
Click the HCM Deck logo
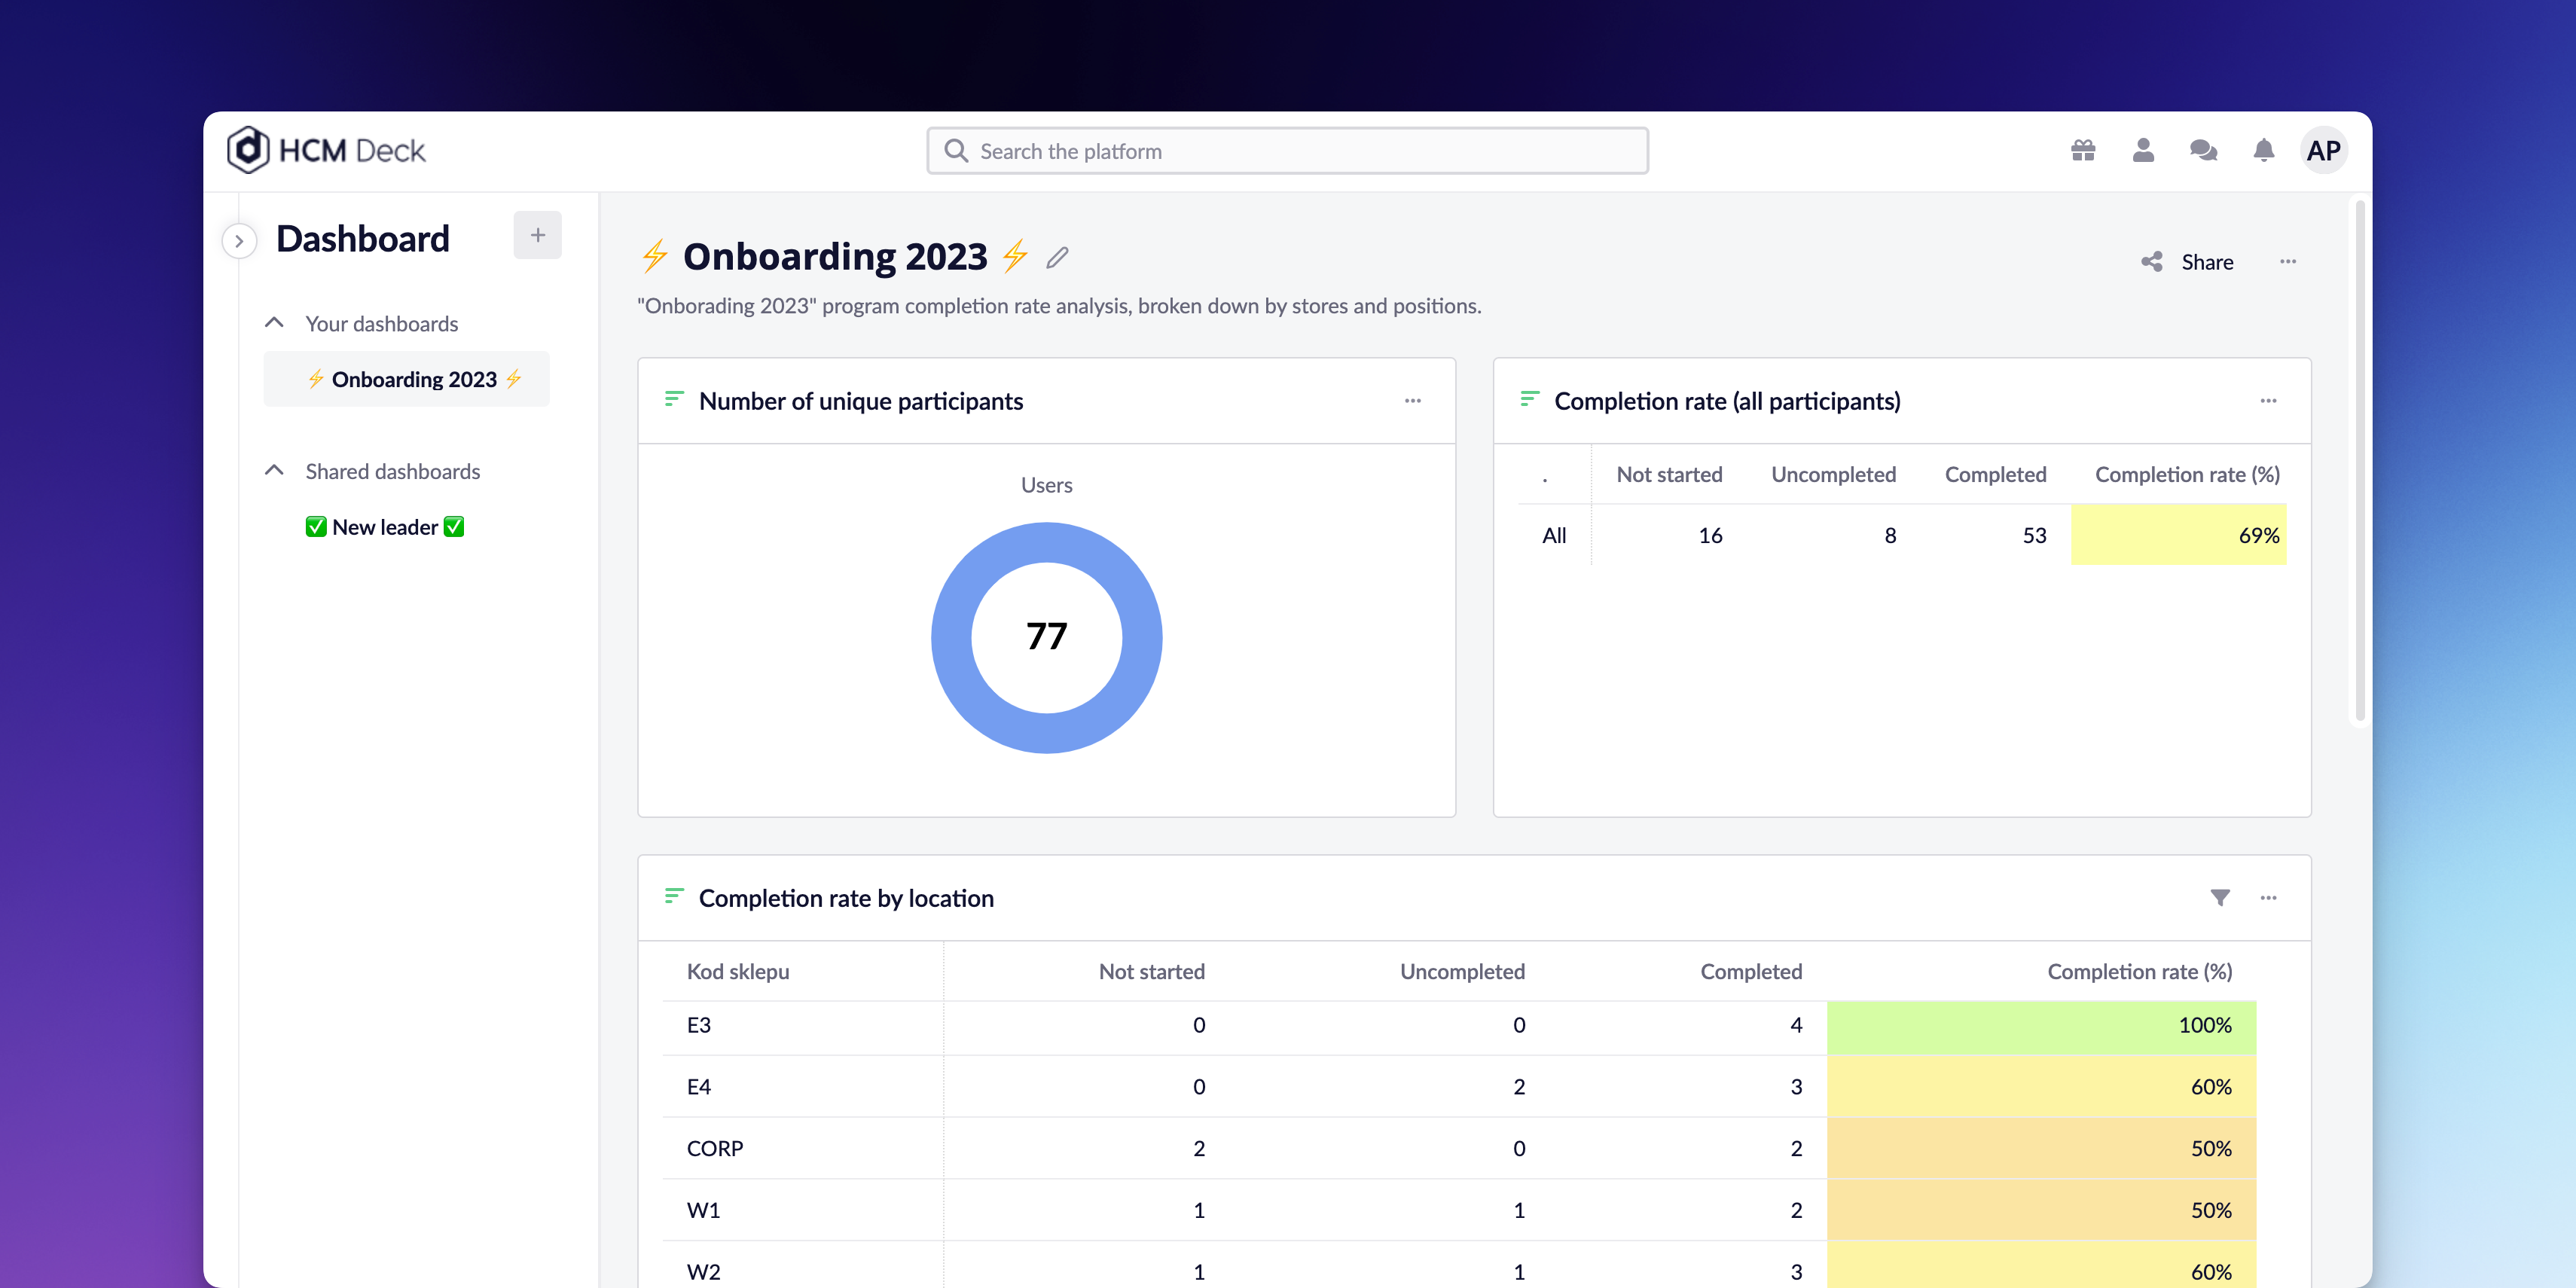(x=326, y=150)
